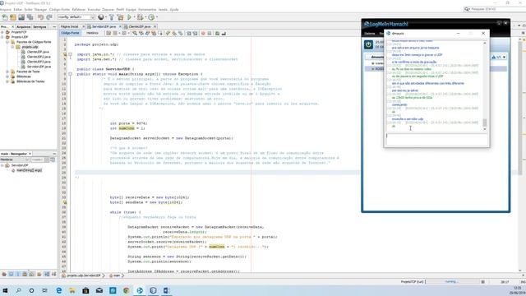Profile the project with the clock icon
Image resolution: width=526 pixels, height=296 pixels.
pyautogui.click(x=151, y=17)
